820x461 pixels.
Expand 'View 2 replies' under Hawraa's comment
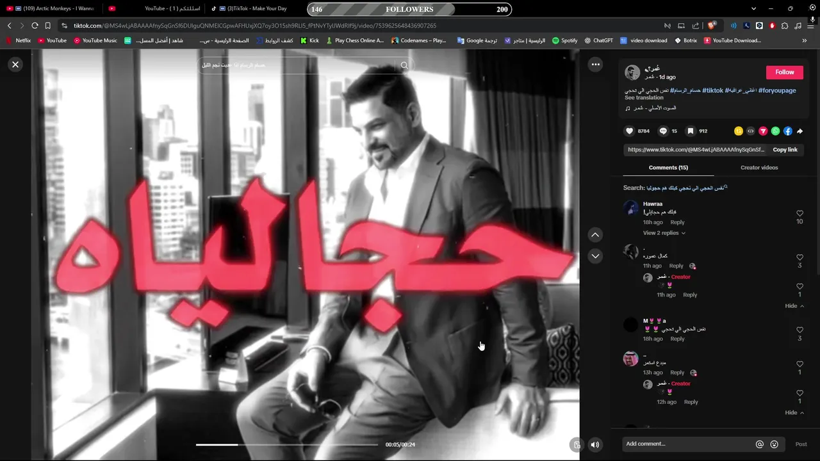664,233
